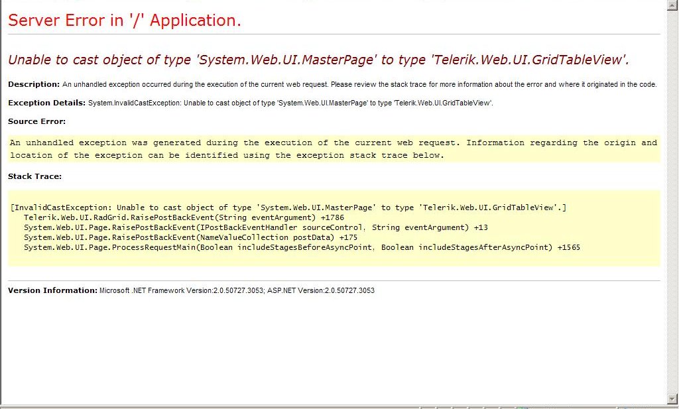Click the "Version Information:" label
The height and width of the screenshot is (409, 679).
click(x=52, y=290)
